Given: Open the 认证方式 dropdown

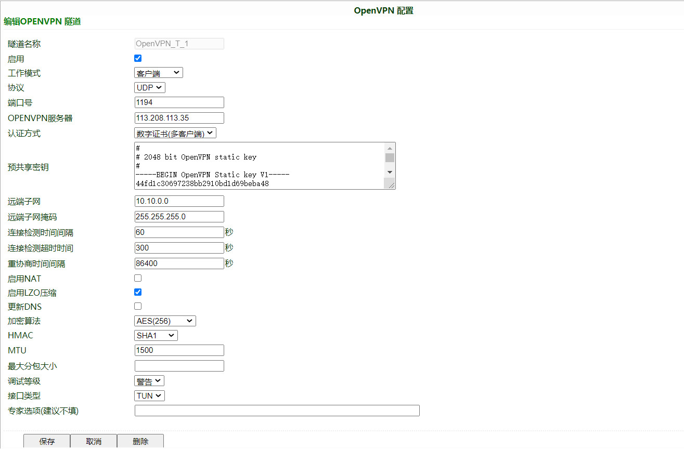Looking at the screenshot, I should [x=175, y=133].
